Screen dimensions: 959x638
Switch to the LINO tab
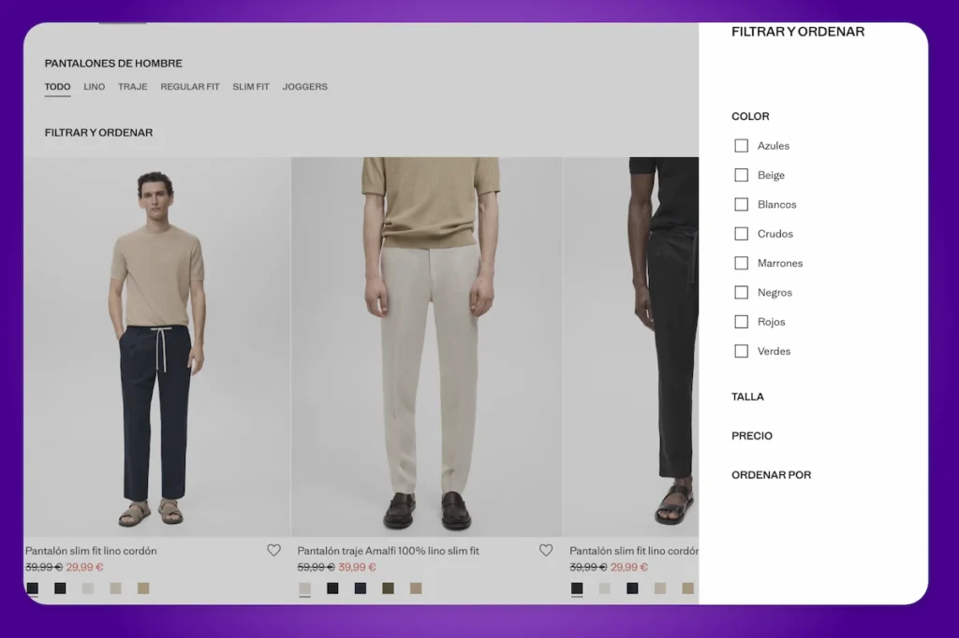(x=94, y=86)
